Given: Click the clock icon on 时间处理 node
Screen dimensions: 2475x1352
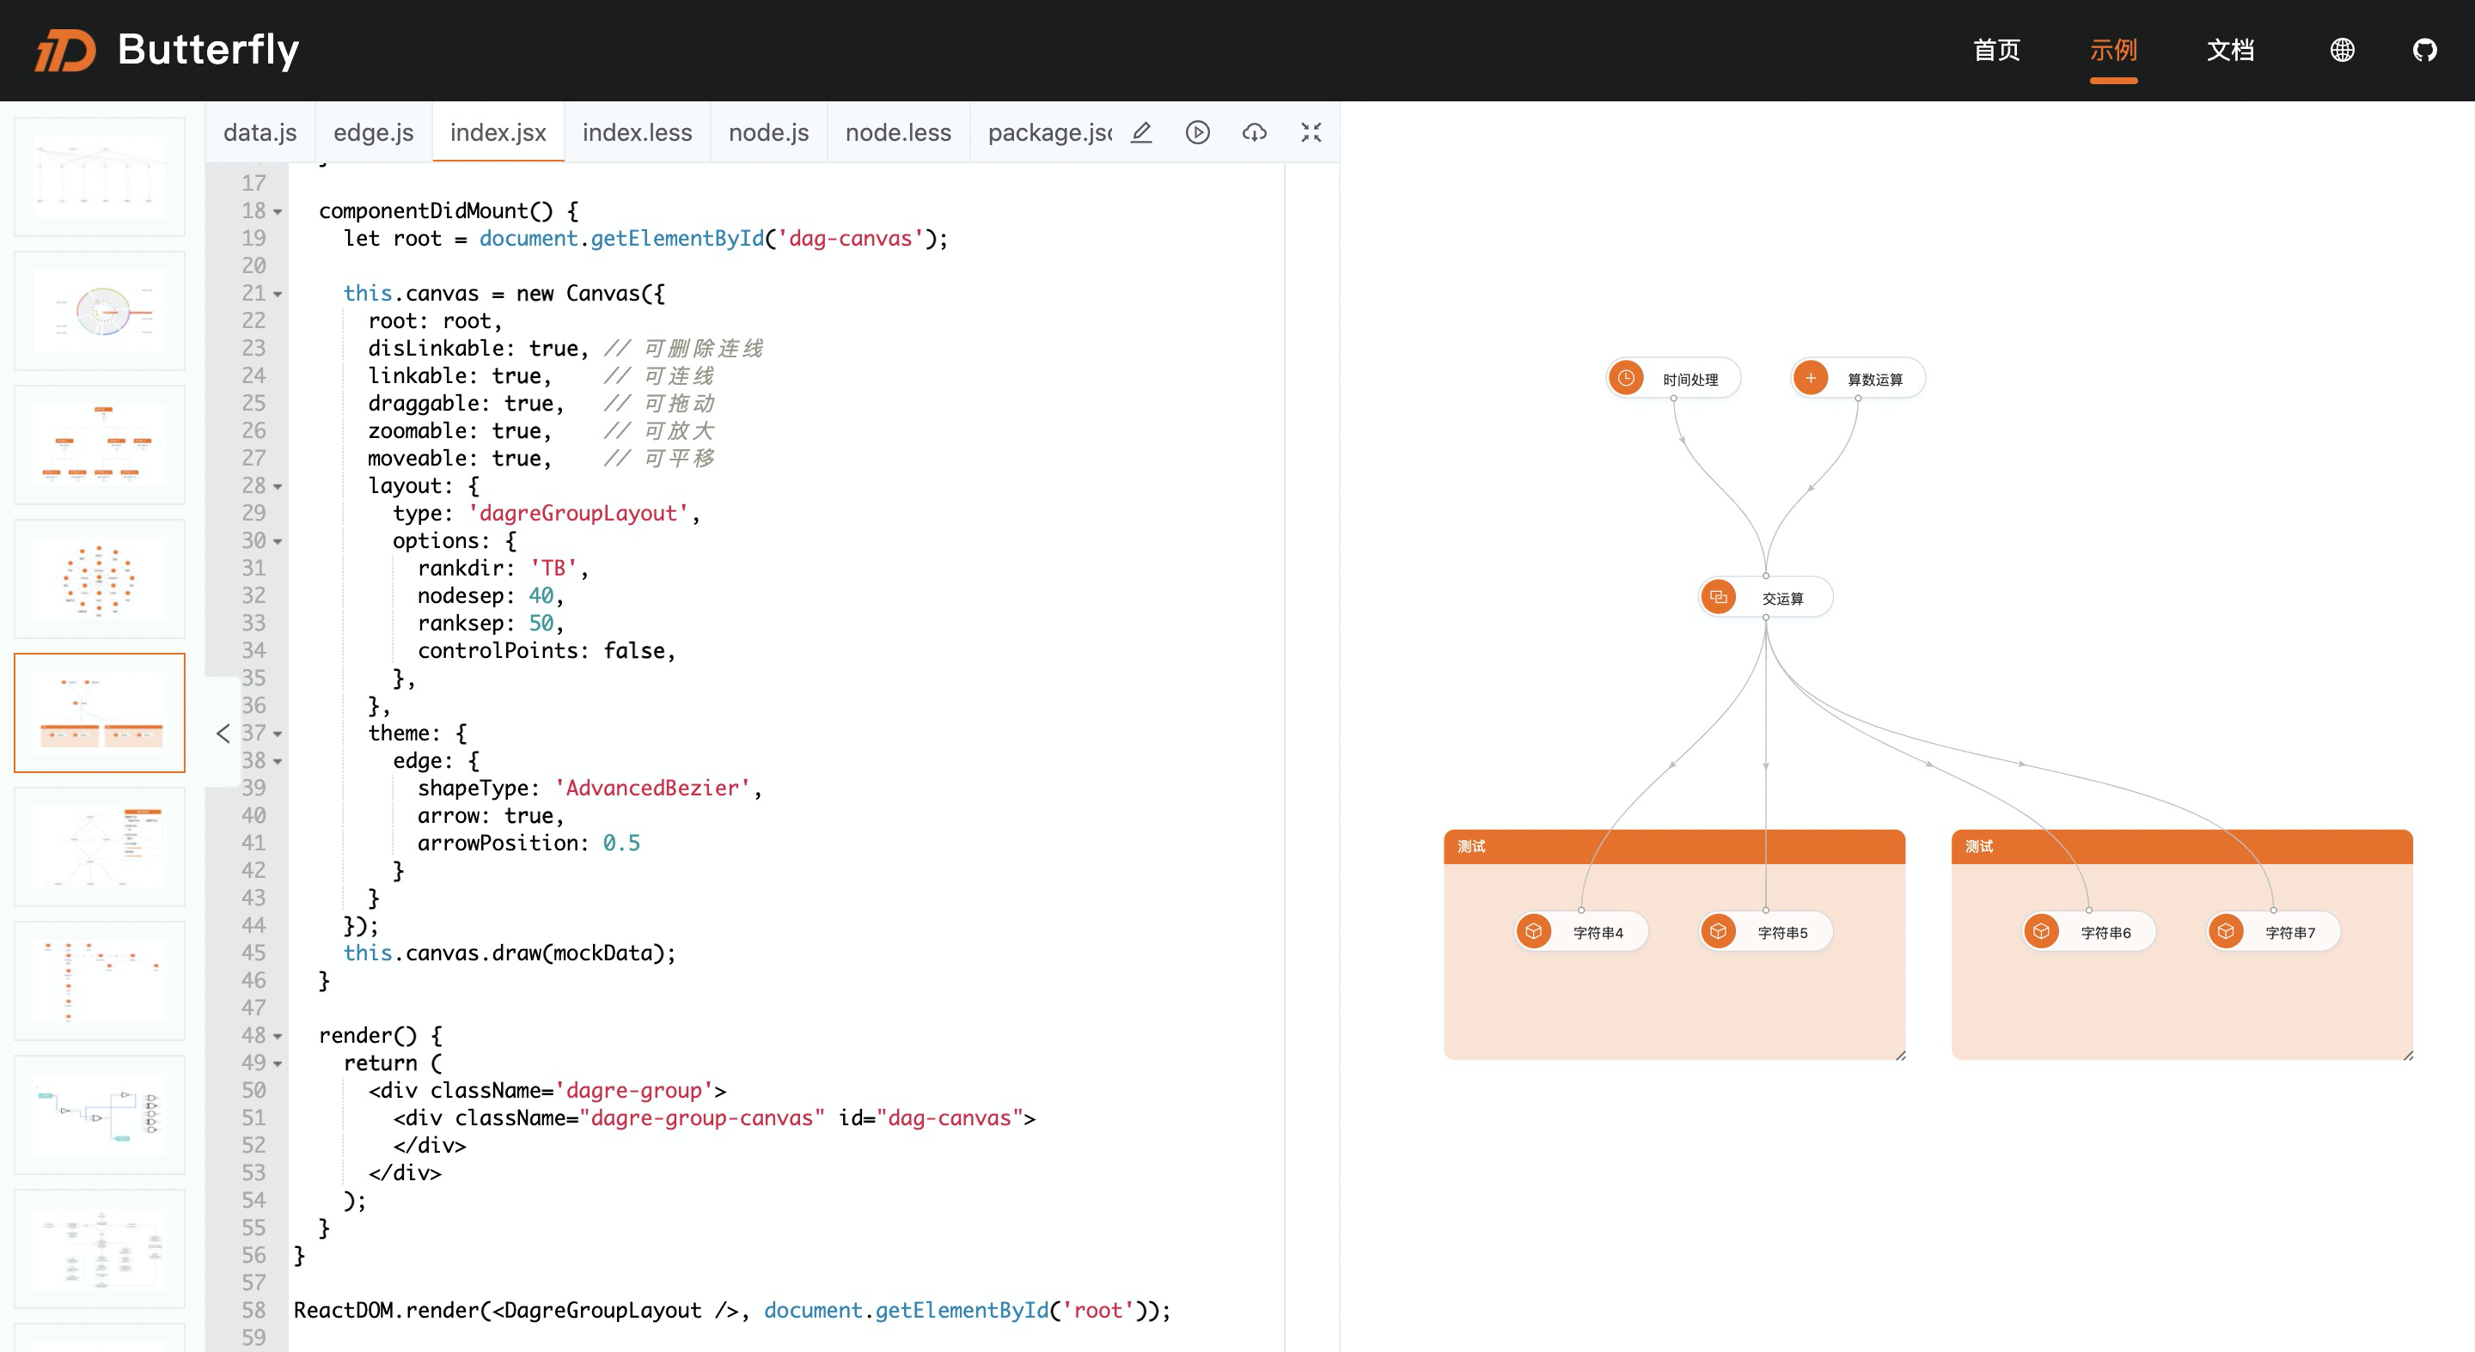Looking at the screenshot, I should tap(1626, 378).
